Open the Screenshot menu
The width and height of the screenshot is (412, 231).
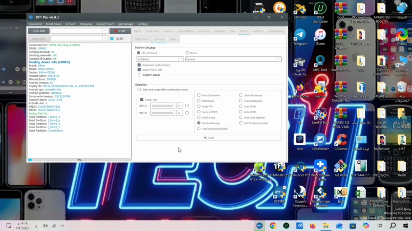(35, 24)
